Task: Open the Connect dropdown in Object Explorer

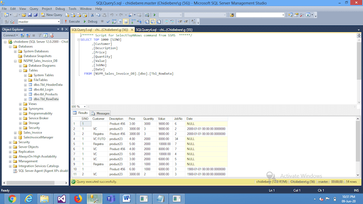Action: [x=10, y=35]
